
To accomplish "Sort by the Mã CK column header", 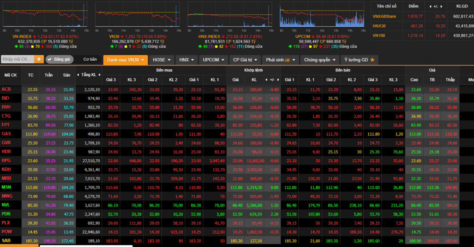I will click(11, 75).
